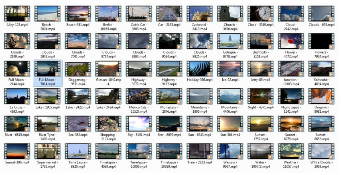Click Lake - 1905.mp4 video icon
The width and height of the screenshot is (341, 175).
(x=47, y=96)
